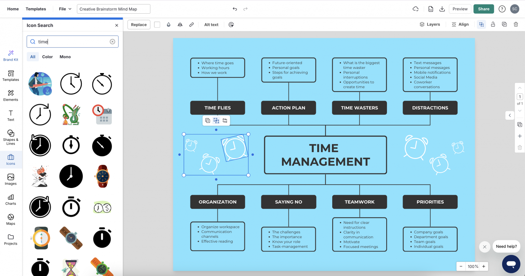The height and width of the screenshot is (276, 525).
Task: Select the calendar with clock icon thumbnail
Action: point(102,115)
